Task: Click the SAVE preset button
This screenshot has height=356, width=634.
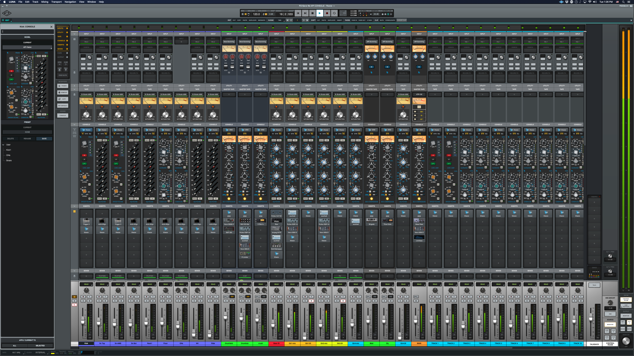Action: (44, 138)
